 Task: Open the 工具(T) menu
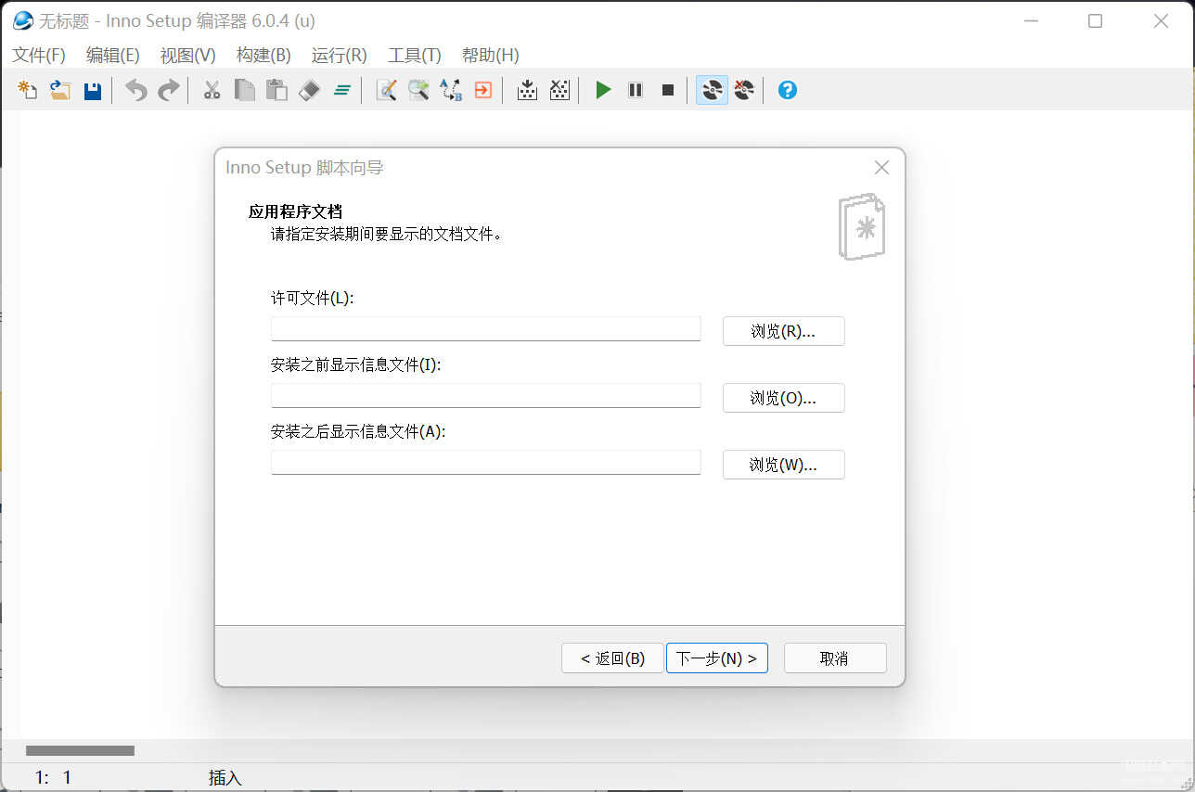point(414,56)
